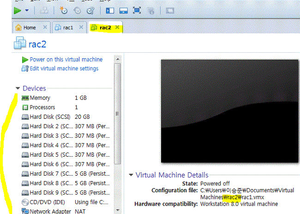Screen dimensions: 300x214
Task: Collapse the Virtual Machine Details section
Action: pyautogui.click(x=131, y=175)
